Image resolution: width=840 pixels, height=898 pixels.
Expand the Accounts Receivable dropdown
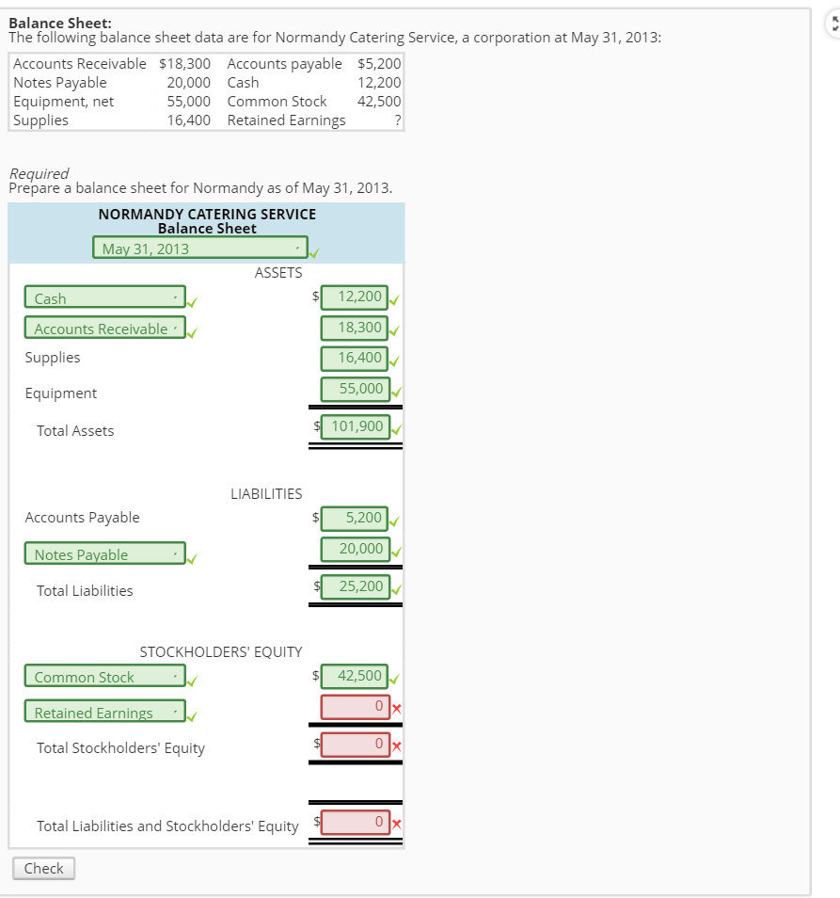point(105,329)
